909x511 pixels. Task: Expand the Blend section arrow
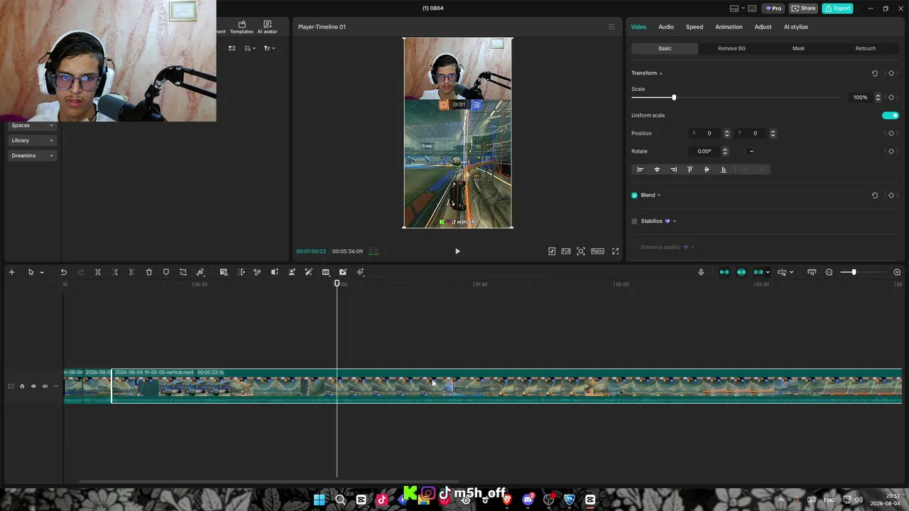pyautogui.click(x=659, y=195)
